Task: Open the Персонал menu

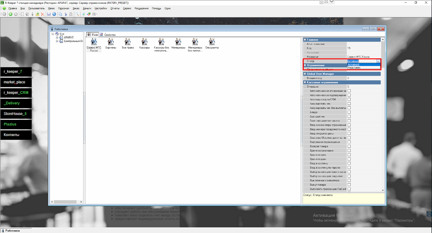Action: point(64,8)
